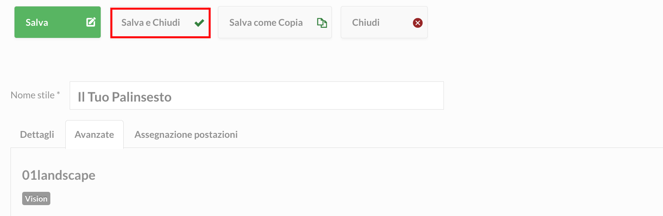Click the Il Tuo Palinsesto text

(124, 97)
